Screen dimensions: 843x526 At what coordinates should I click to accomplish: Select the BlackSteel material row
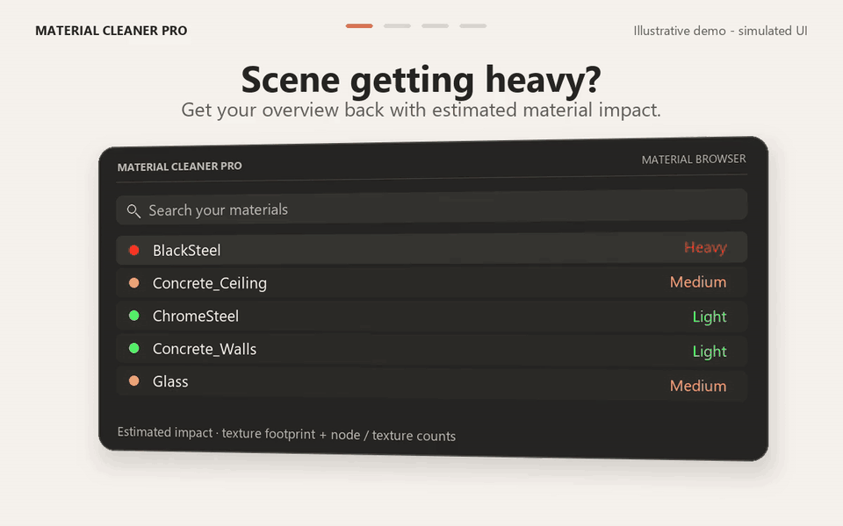point(432,248)
